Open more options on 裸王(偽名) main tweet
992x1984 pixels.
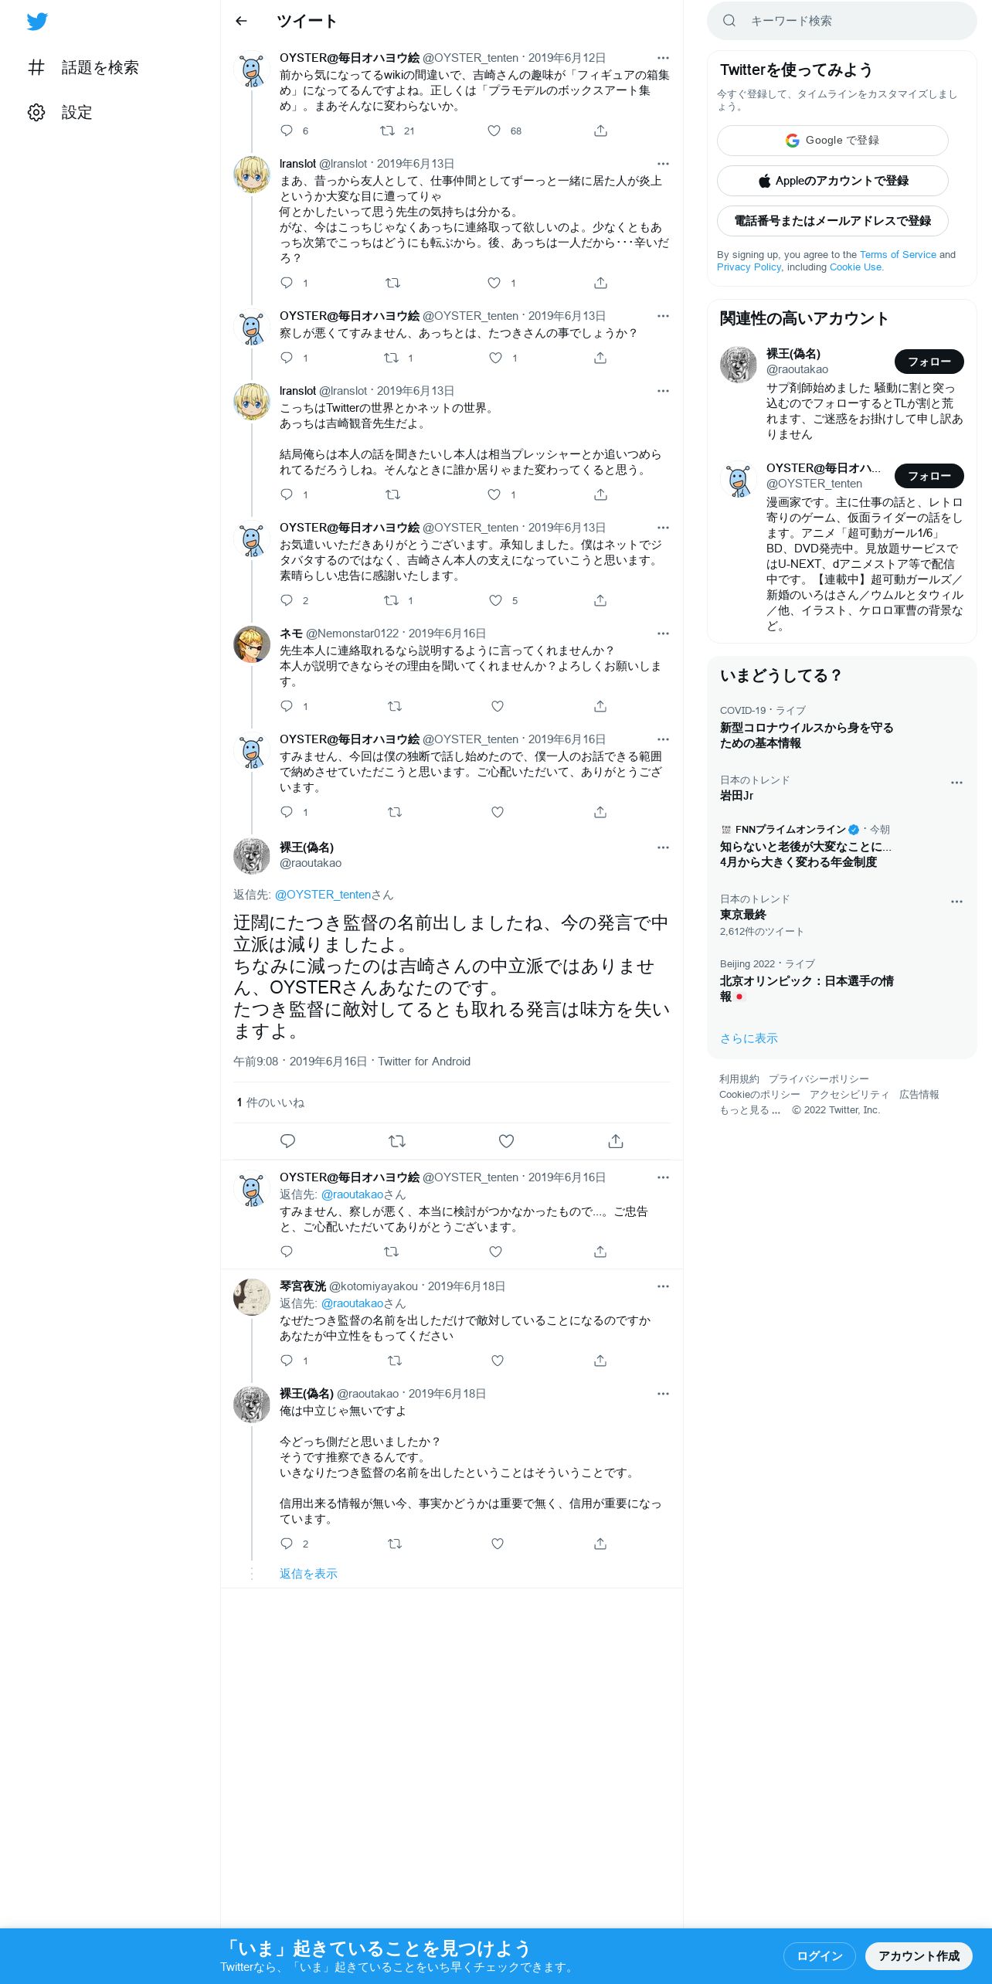pyautogui.click(x=663, y=848)
